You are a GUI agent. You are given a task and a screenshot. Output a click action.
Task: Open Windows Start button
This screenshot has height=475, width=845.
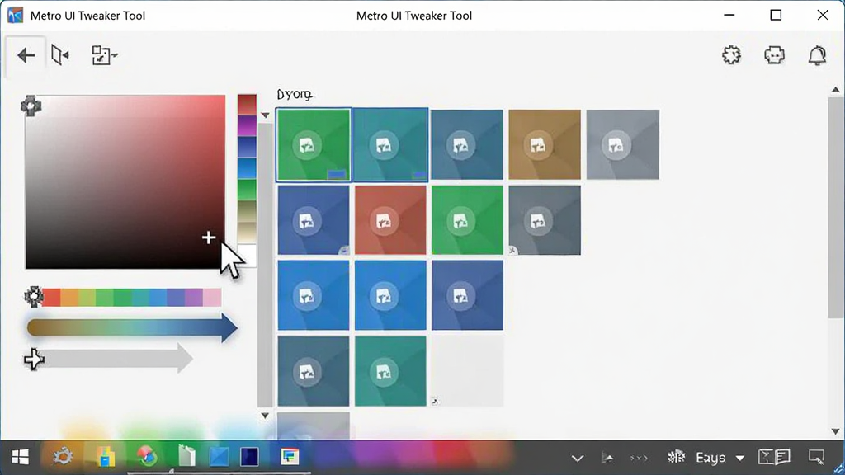pyautogui.click(x=20, y=457)
